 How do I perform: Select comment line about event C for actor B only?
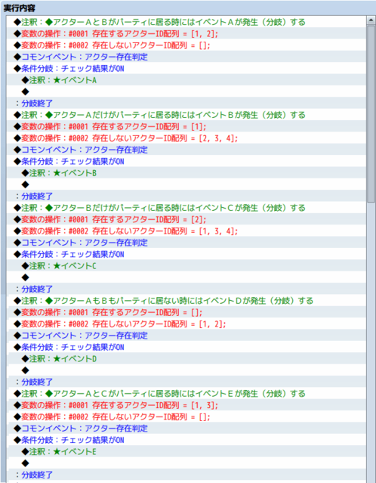coord(186,208)
